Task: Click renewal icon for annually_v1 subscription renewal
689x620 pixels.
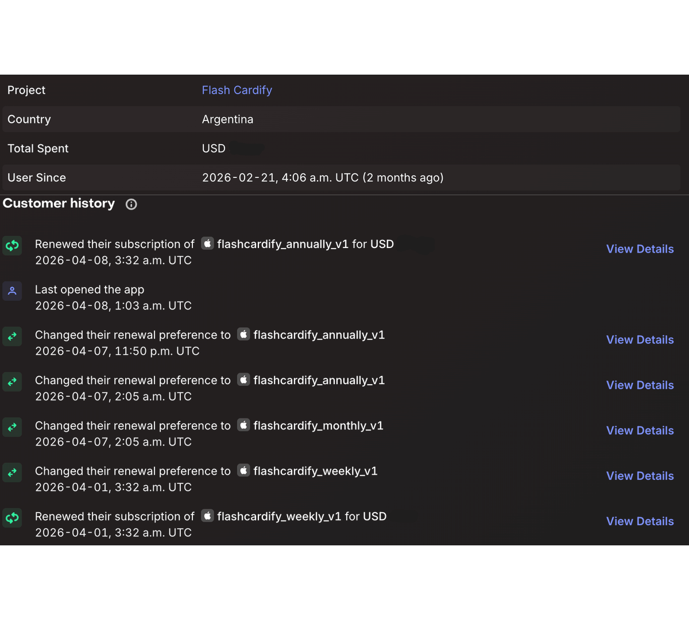Action: [12, 246]
